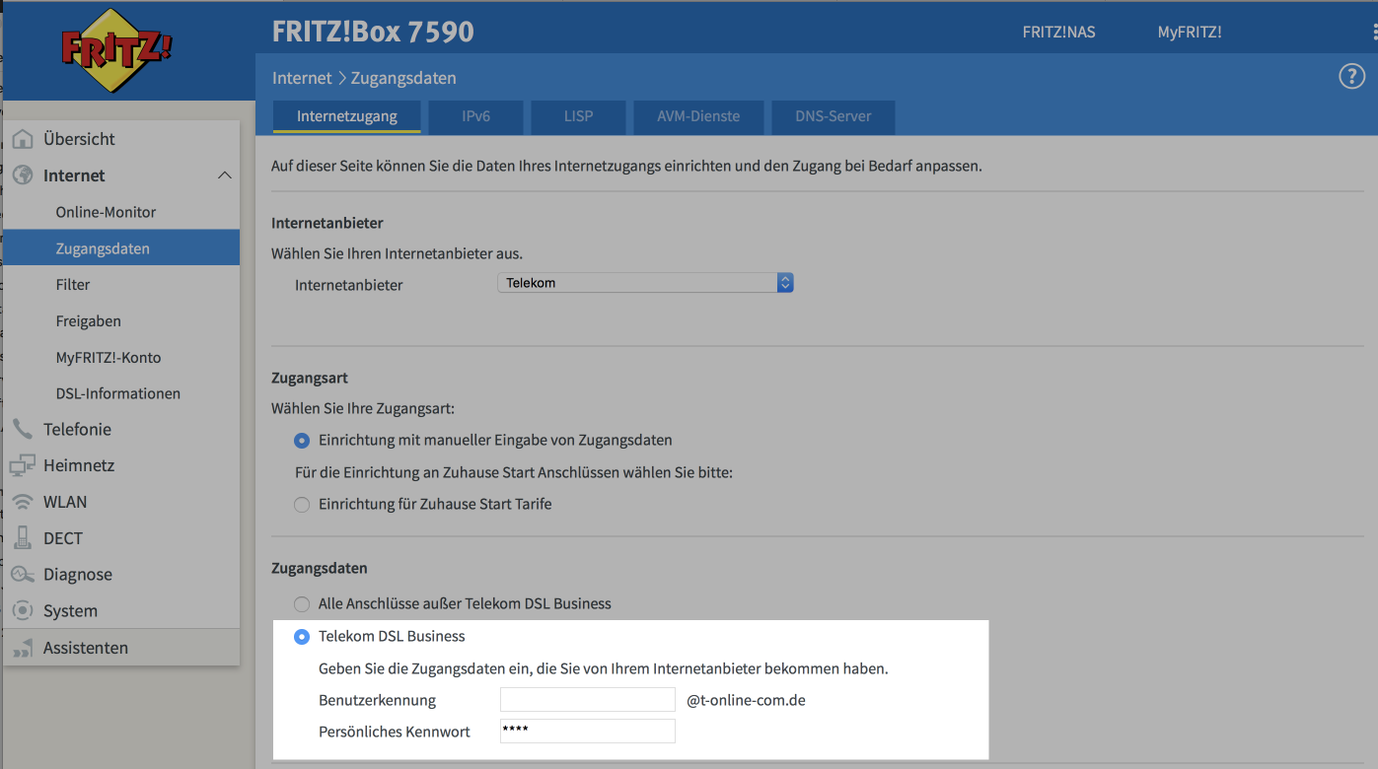Click the WLAN wifi icon
This screenshot has height=769, width=1378.
pyautogui.click(x=23, y=502)
